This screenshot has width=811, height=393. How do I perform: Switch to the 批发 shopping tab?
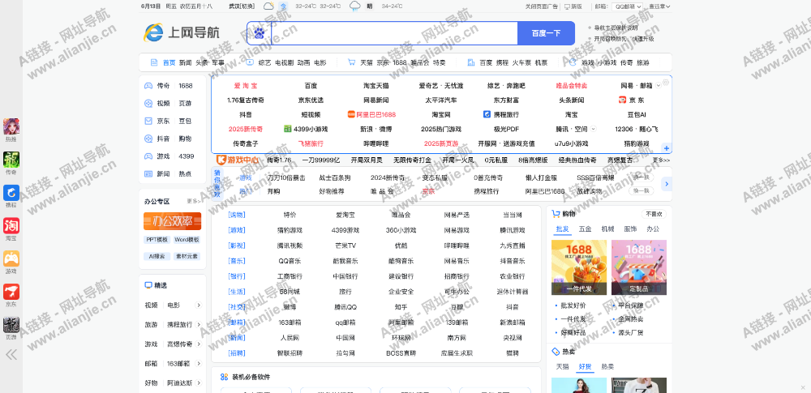pyautogui.click(x=562, y=229)
